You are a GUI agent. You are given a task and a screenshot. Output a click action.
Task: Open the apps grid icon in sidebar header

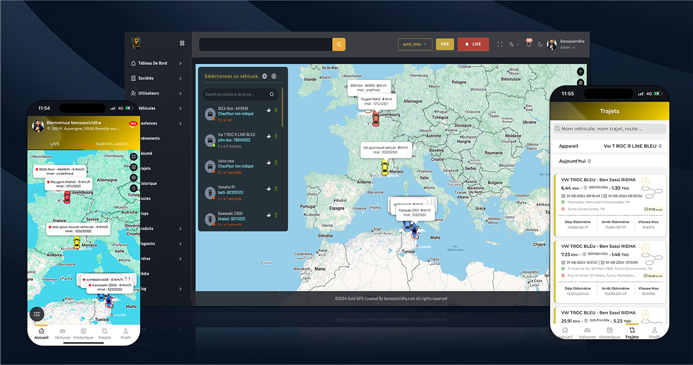coord(182,43)
